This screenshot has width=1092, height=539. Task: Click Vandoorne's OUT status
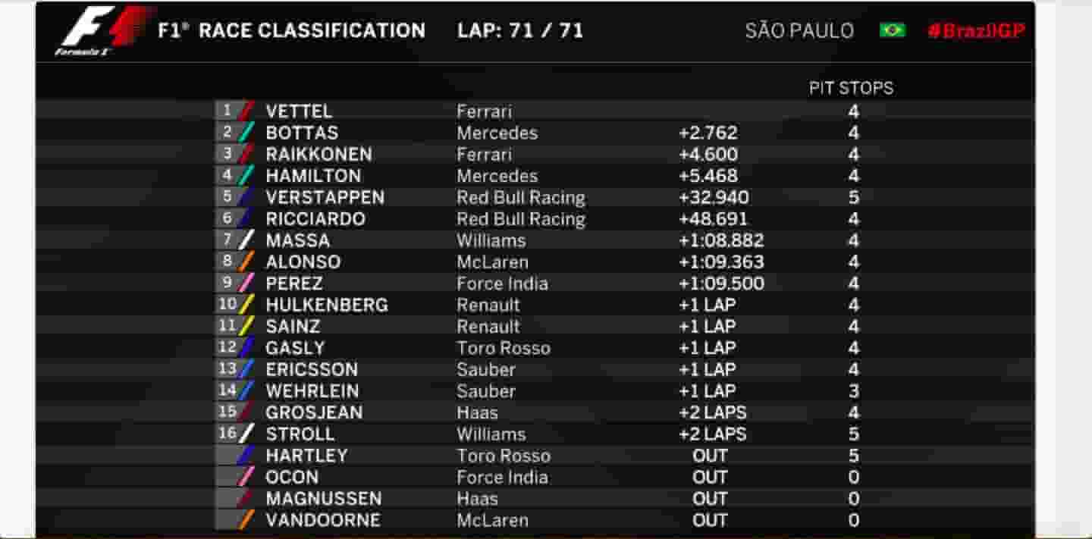[710, 520]
